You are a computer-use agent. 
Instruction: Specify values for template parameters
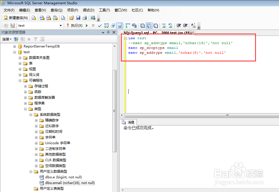point(193,26)
